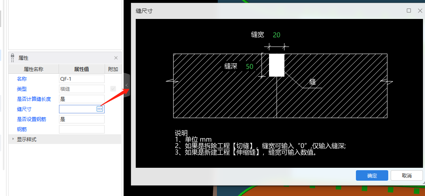Click the grip dots below the lock icon

point(13,60)
